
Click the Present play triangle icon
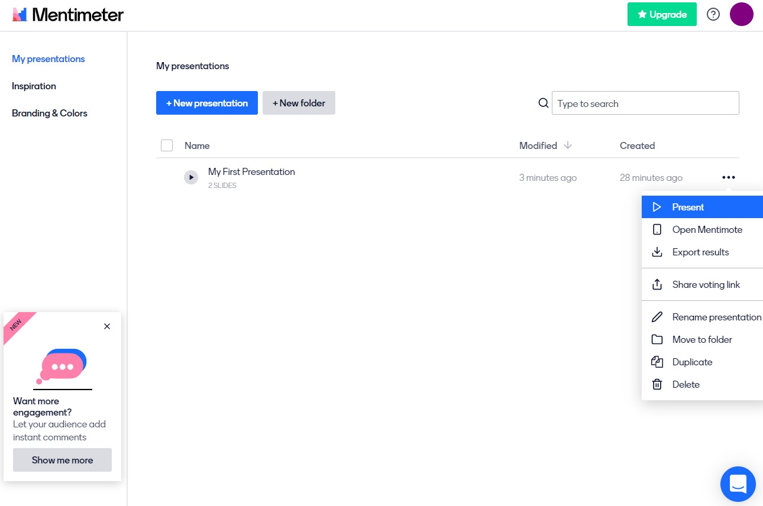(657, 207)
